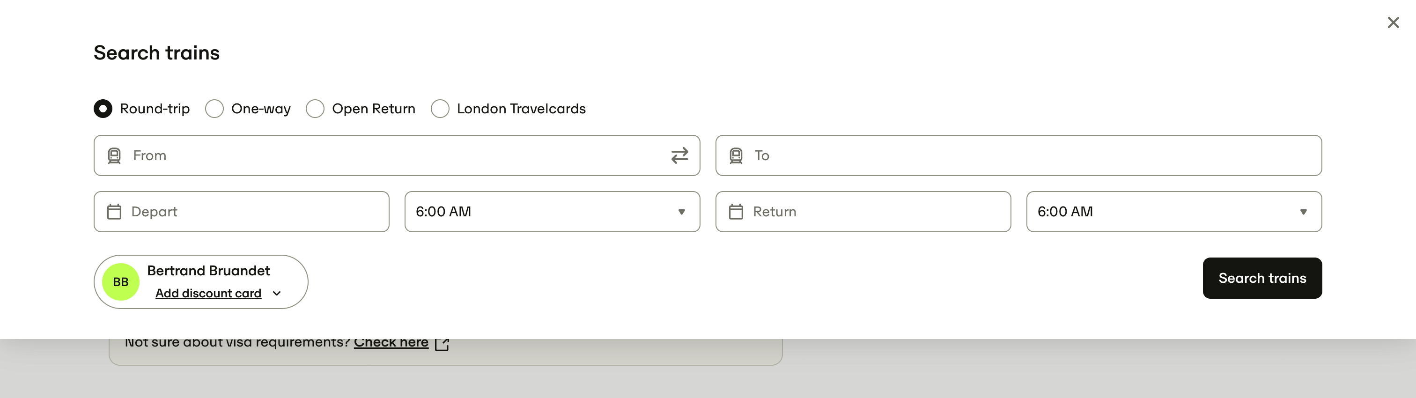Open the return time dropdown
This screenshot has height=398, width=1416.
pos(1173,212)
